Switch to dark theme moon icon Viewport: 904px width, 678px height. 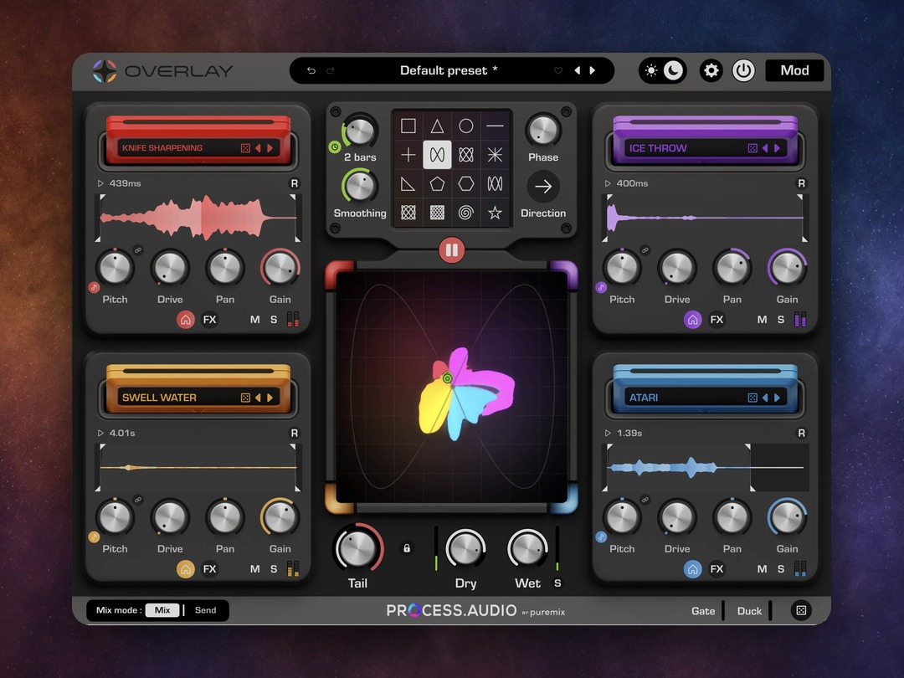point(673,70)
